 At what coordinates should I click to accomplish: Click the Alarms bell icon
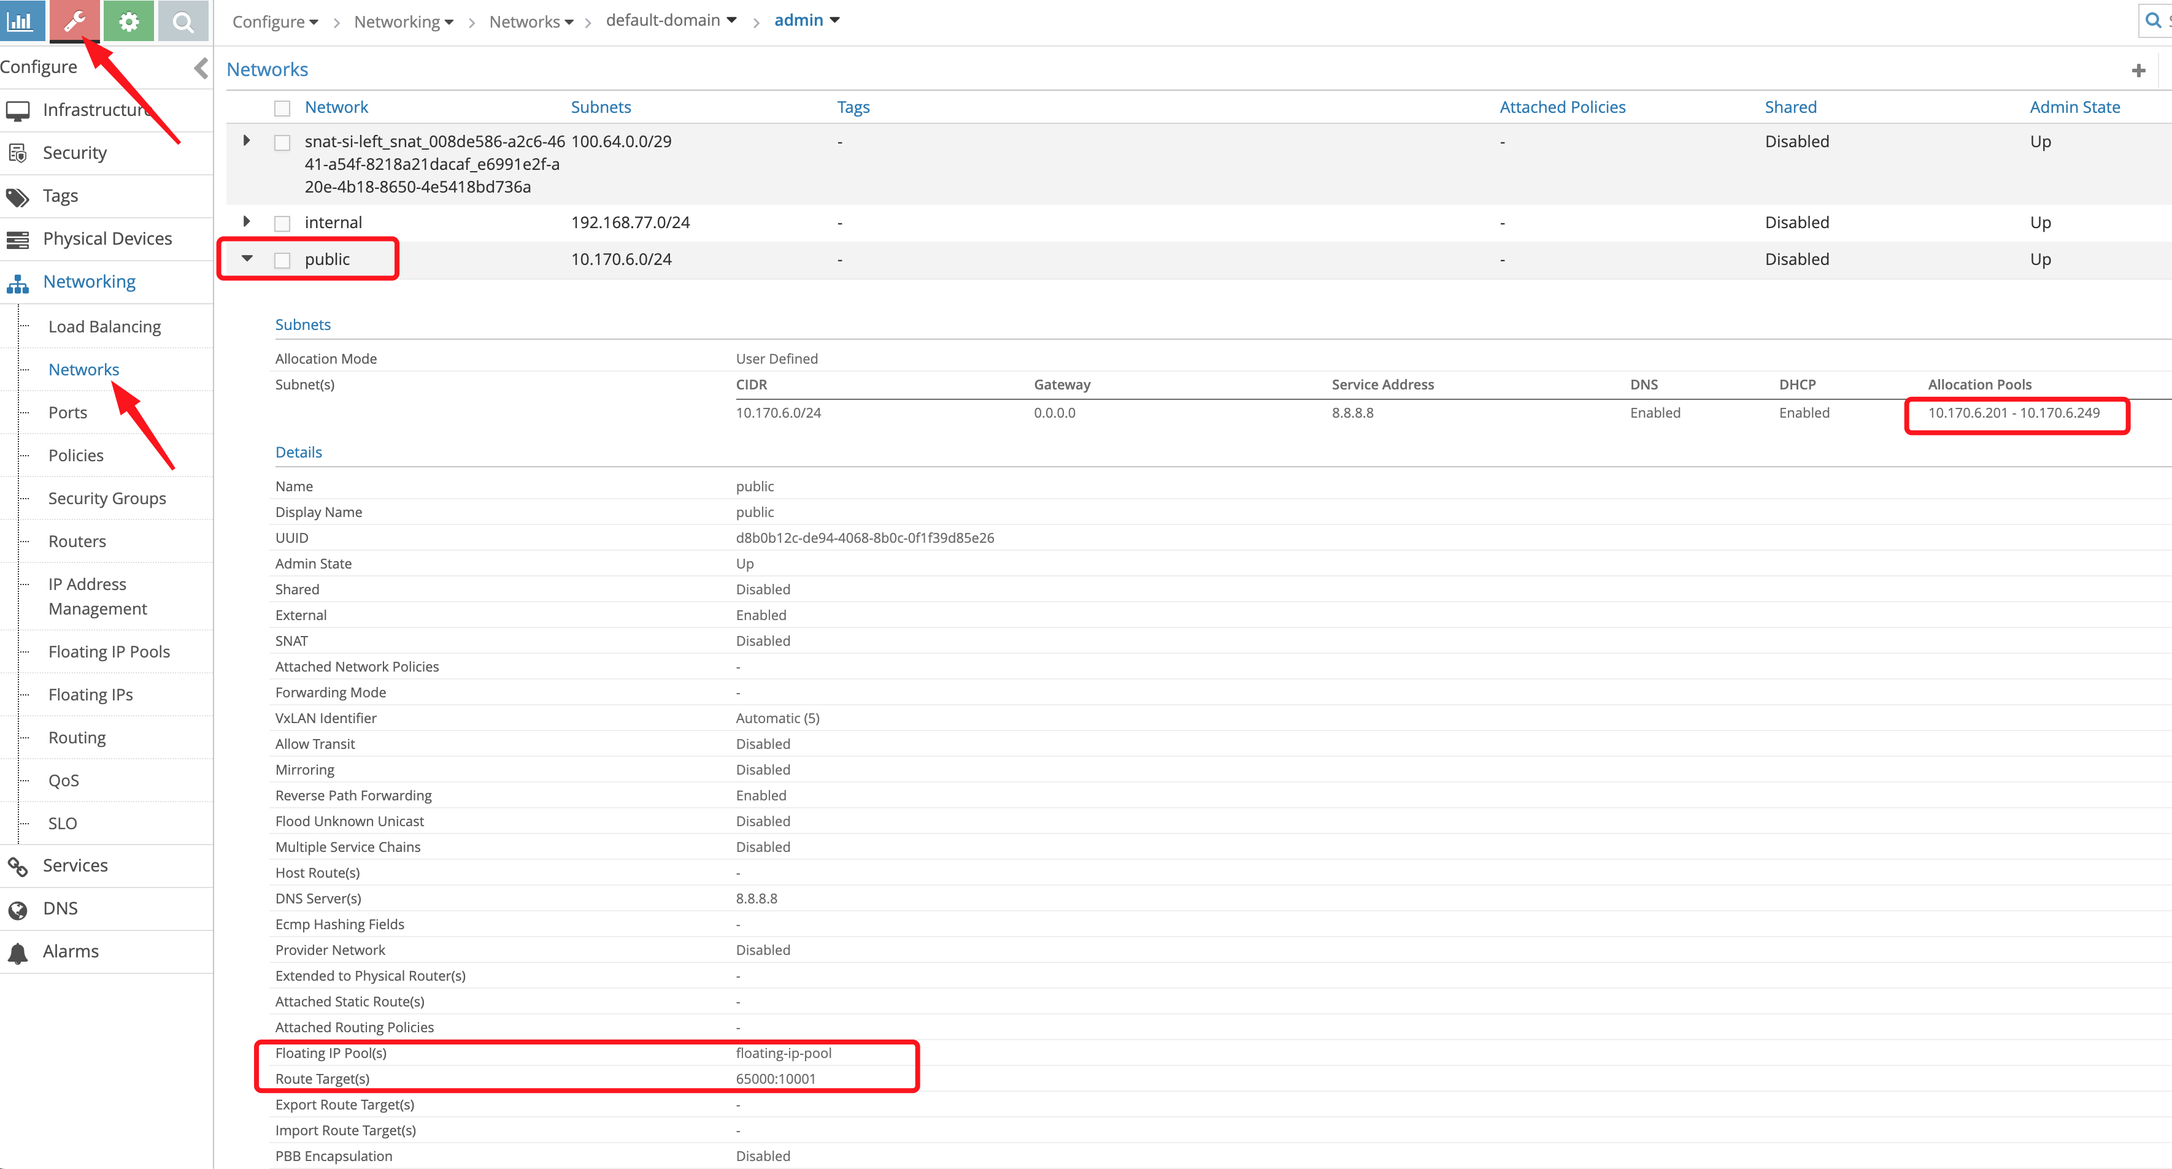tap(18, 952)
